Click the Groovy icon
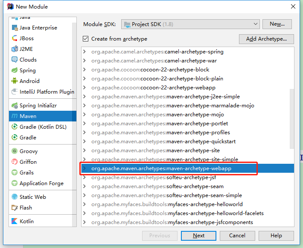Viewport: 303px width, 248px height. click(15, 151)
